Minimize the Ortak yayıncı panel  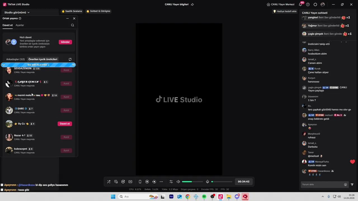(x=67, y=18)
